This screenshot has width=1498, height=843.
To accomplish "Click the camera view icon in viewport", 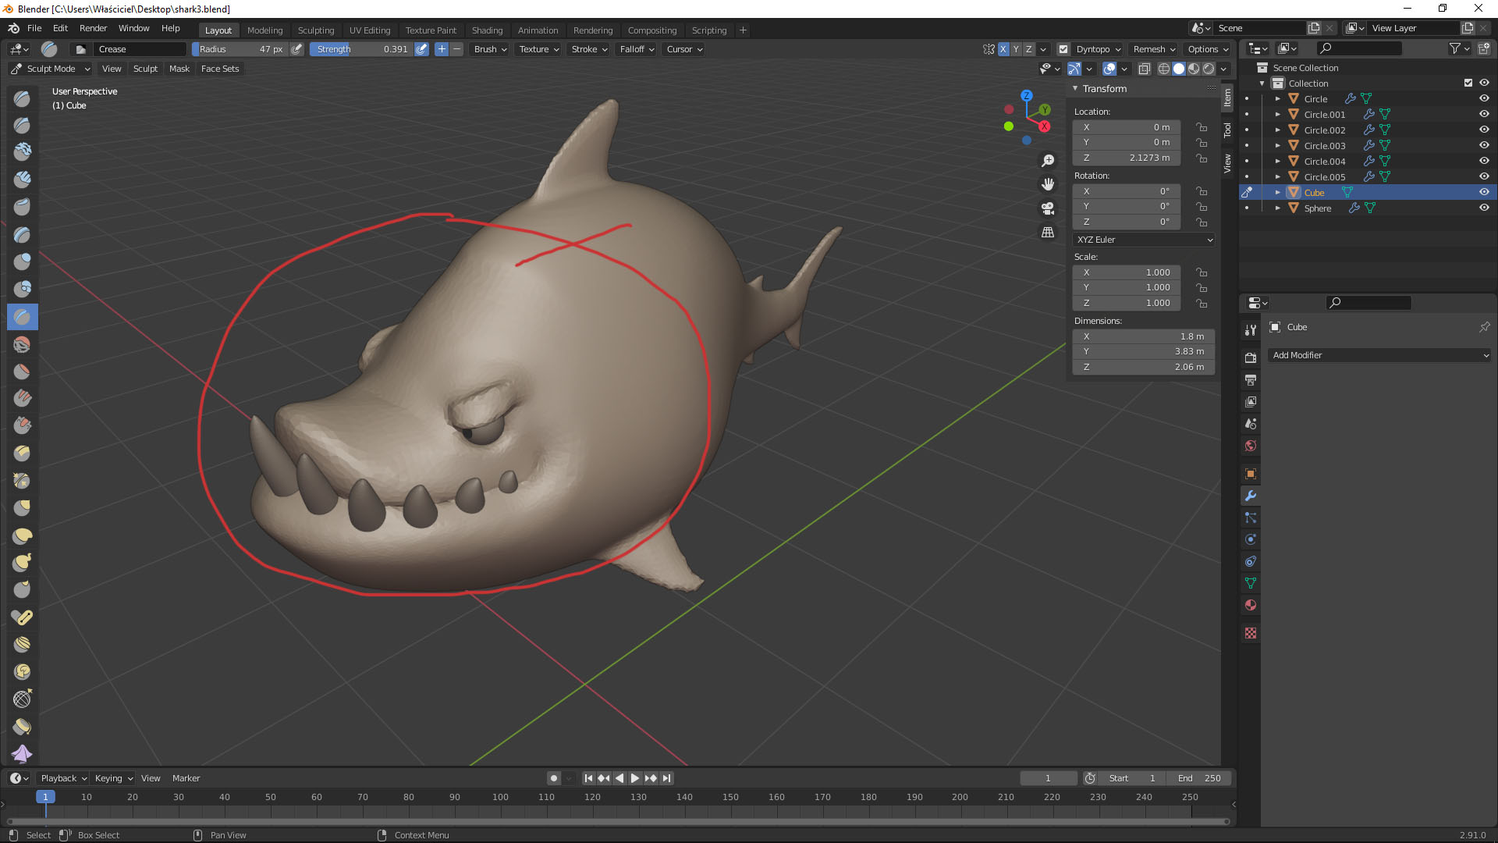I will (x=1048, y=208).
